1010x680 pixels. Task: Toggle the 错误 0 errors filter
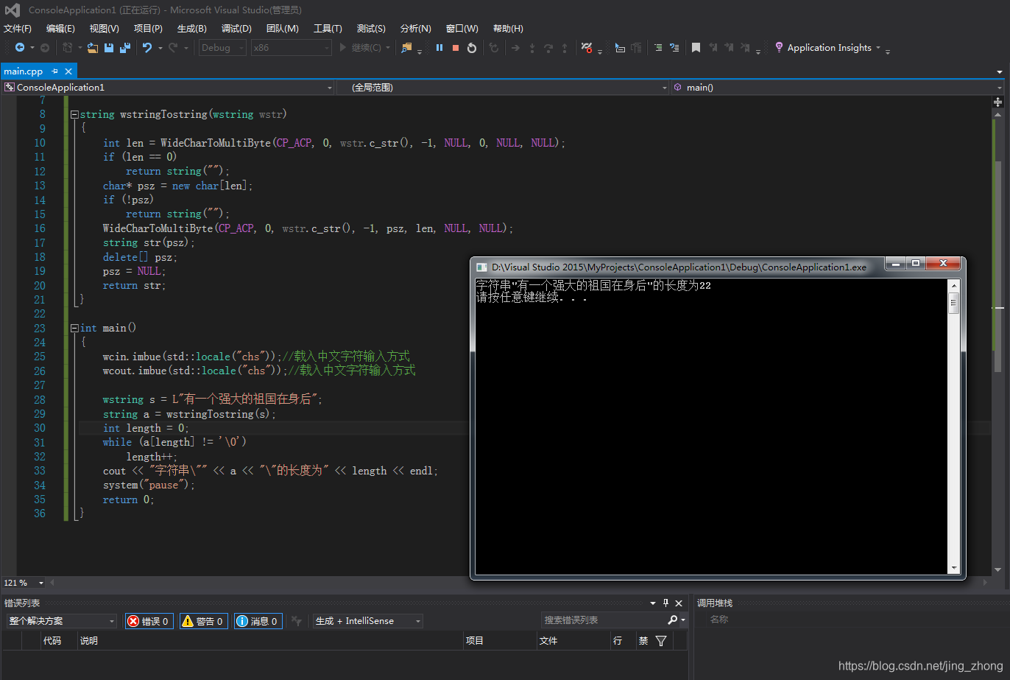pyautogui.click(x=149, y=620)
